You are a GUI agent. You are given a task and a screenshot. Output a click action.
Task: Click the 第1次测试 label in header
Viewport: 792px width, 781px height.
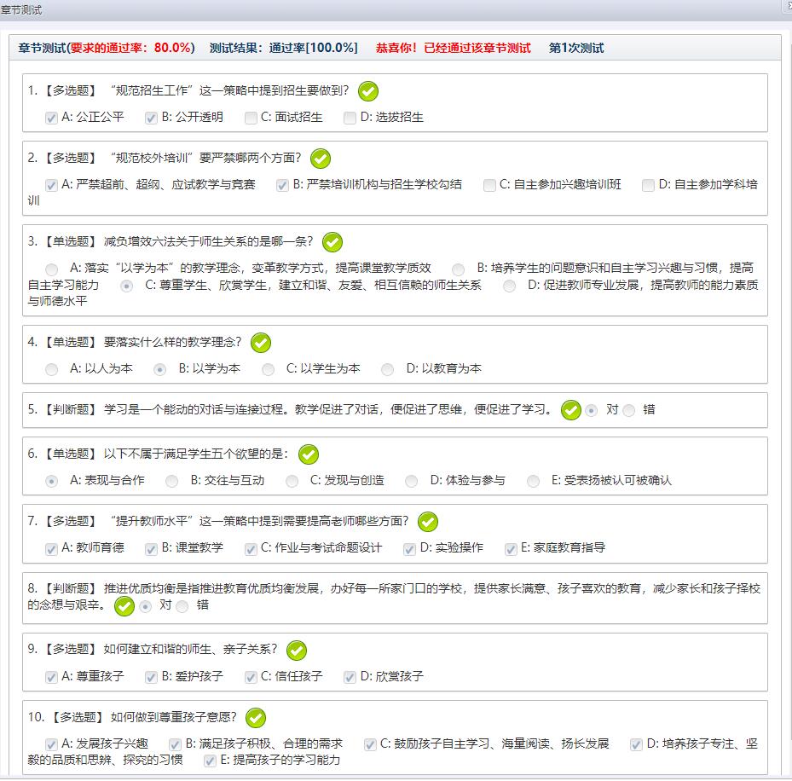point(576,48)
